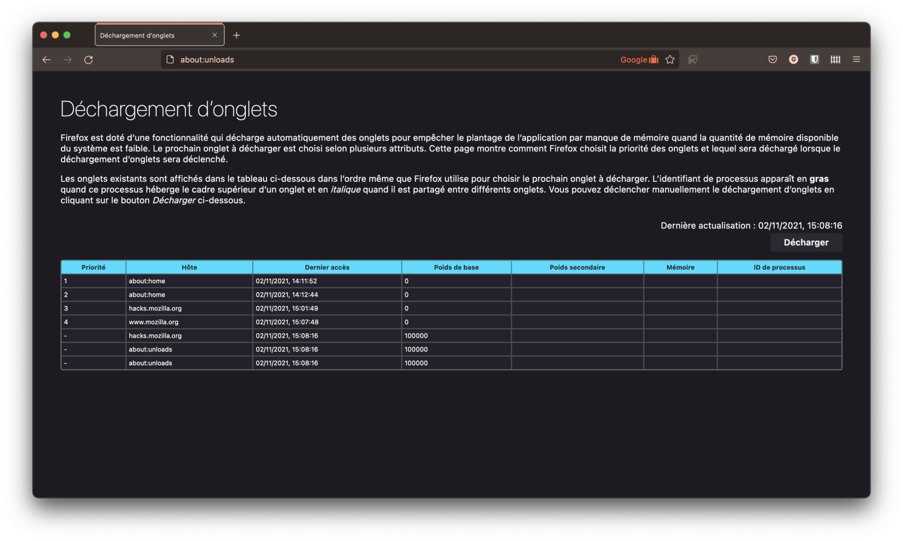Open the Firefox hamburger application menu

856,60
